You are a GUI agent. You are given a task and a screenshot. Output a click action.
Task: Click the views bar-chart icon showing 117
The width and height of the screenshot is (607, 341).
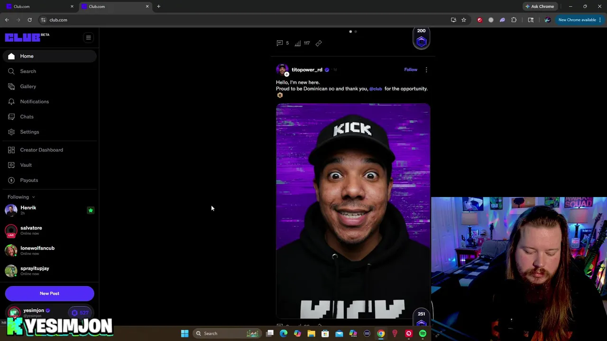[297, 43]
